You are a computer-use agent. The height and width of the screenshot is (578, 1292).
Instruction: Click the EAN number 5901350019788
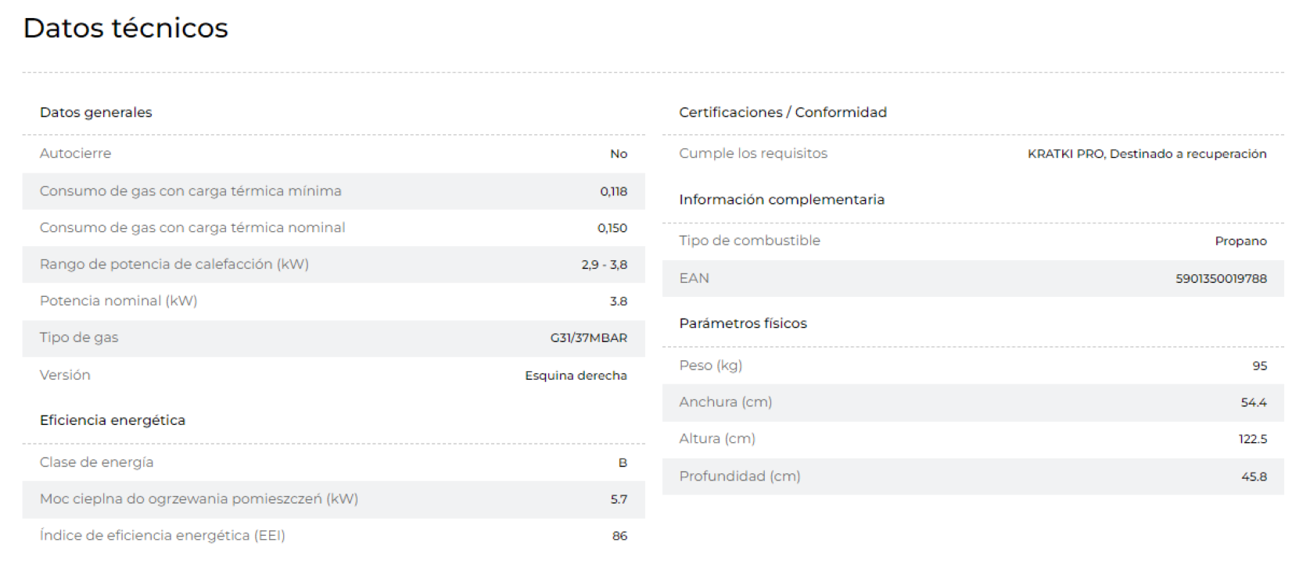(x=1221, y=279)
